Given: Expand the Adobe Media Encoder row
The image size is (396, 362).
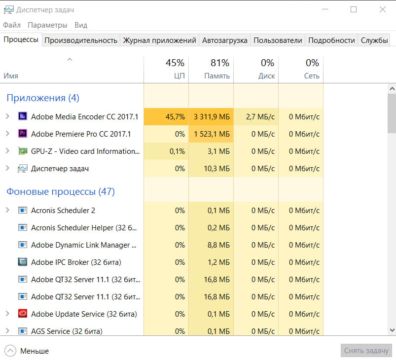Looking at the screenshot, I should click(7, 116).
